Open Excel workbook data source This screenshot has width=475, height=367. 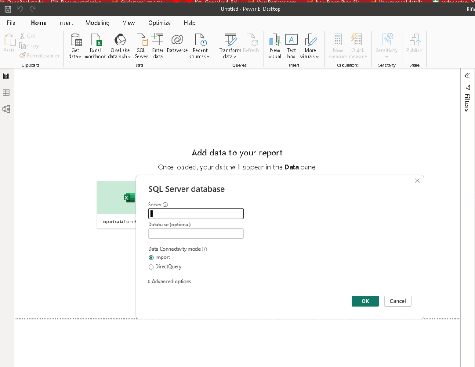pos(95,46)
